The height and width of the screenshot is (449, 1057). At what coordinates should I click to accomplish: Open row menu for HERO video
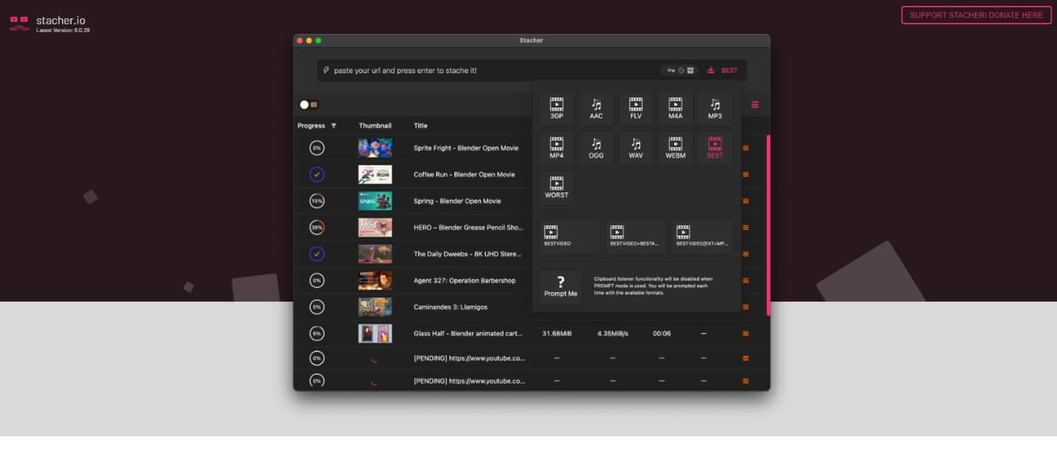(745, 227)
